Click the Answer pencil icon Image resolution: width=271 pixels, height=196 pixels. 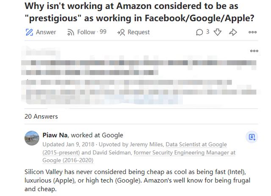[x=30, y=32]
